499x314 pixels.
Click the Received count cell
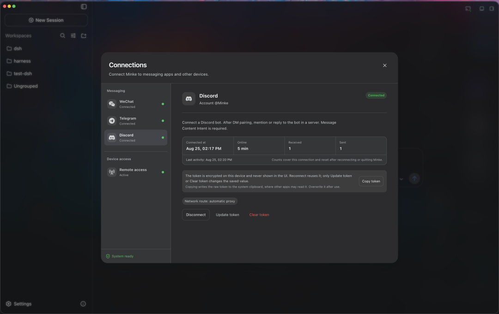pyautogui.click(x=310, y=146)
